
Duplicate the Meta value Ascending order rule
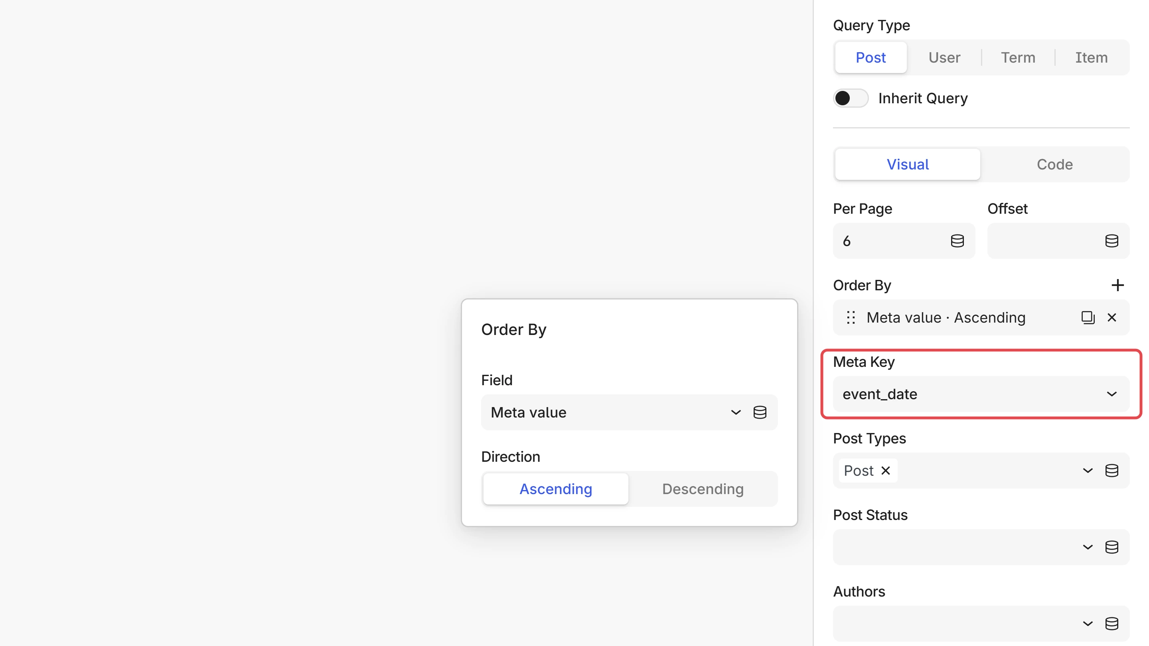click(1088, 317)
